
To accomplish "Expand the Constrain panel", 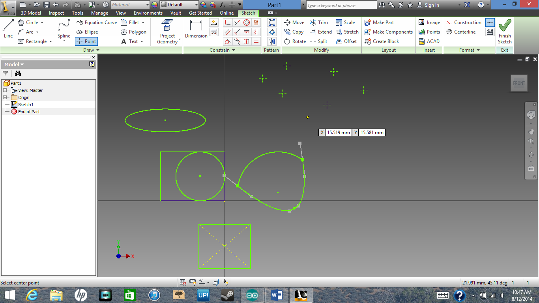I will coord(223,50).
